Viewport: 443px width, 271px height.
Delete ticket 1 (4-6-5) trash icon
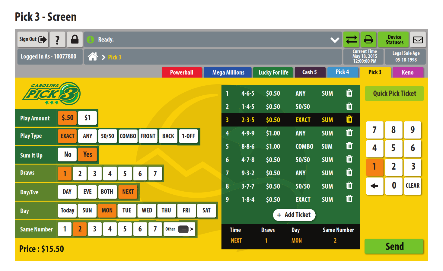(349, 93)
